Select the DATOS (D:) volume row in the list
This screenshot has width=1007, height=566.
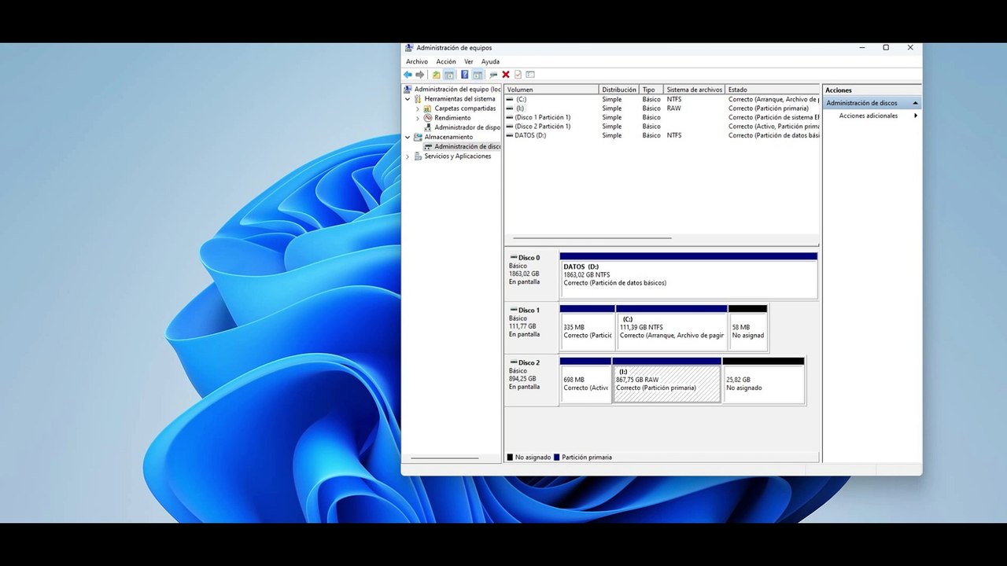662,135
